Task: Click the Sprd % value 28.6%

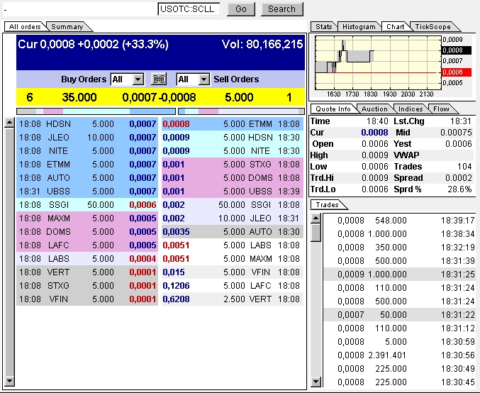Action: pyautogui.click(x=459, y=189)
